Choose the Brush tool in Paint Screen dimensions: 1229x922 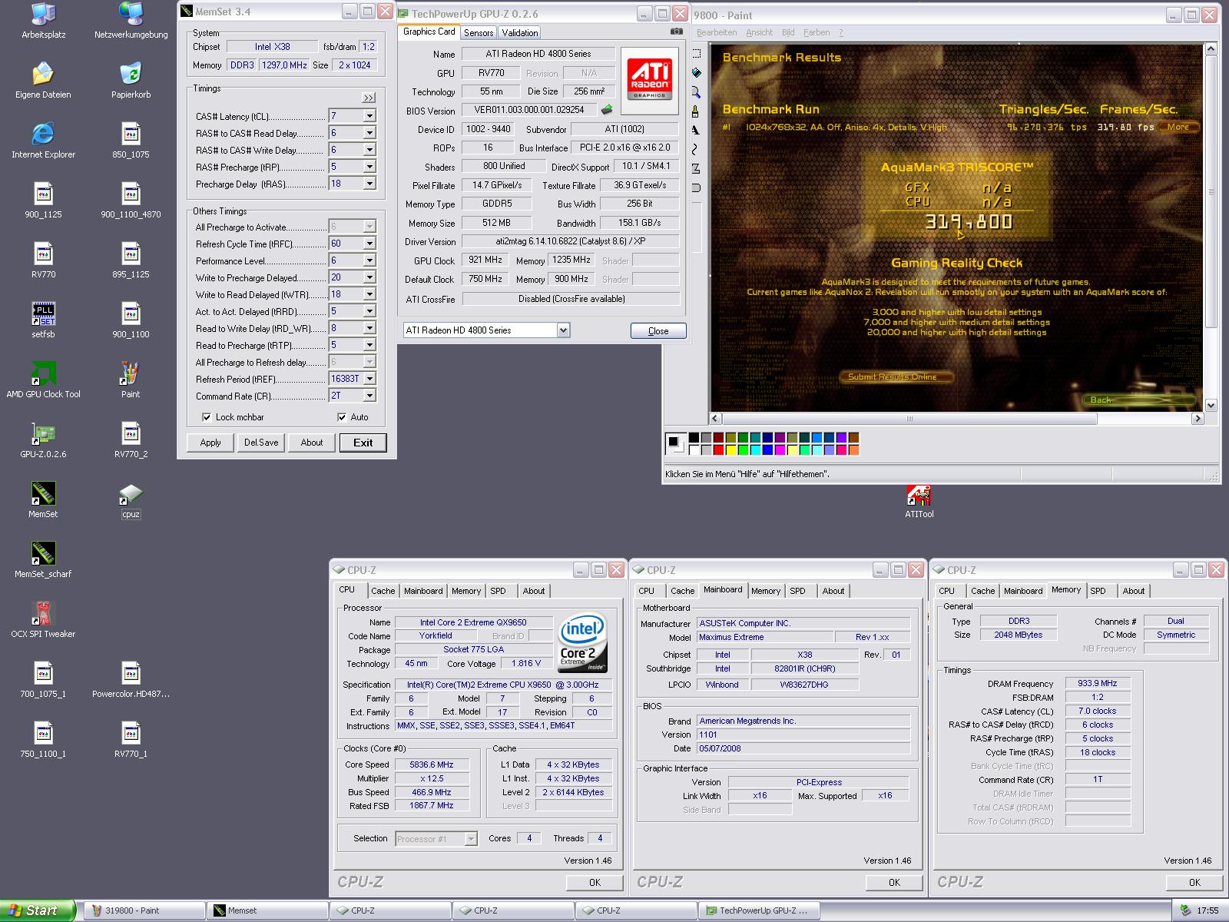pos(696,111)
